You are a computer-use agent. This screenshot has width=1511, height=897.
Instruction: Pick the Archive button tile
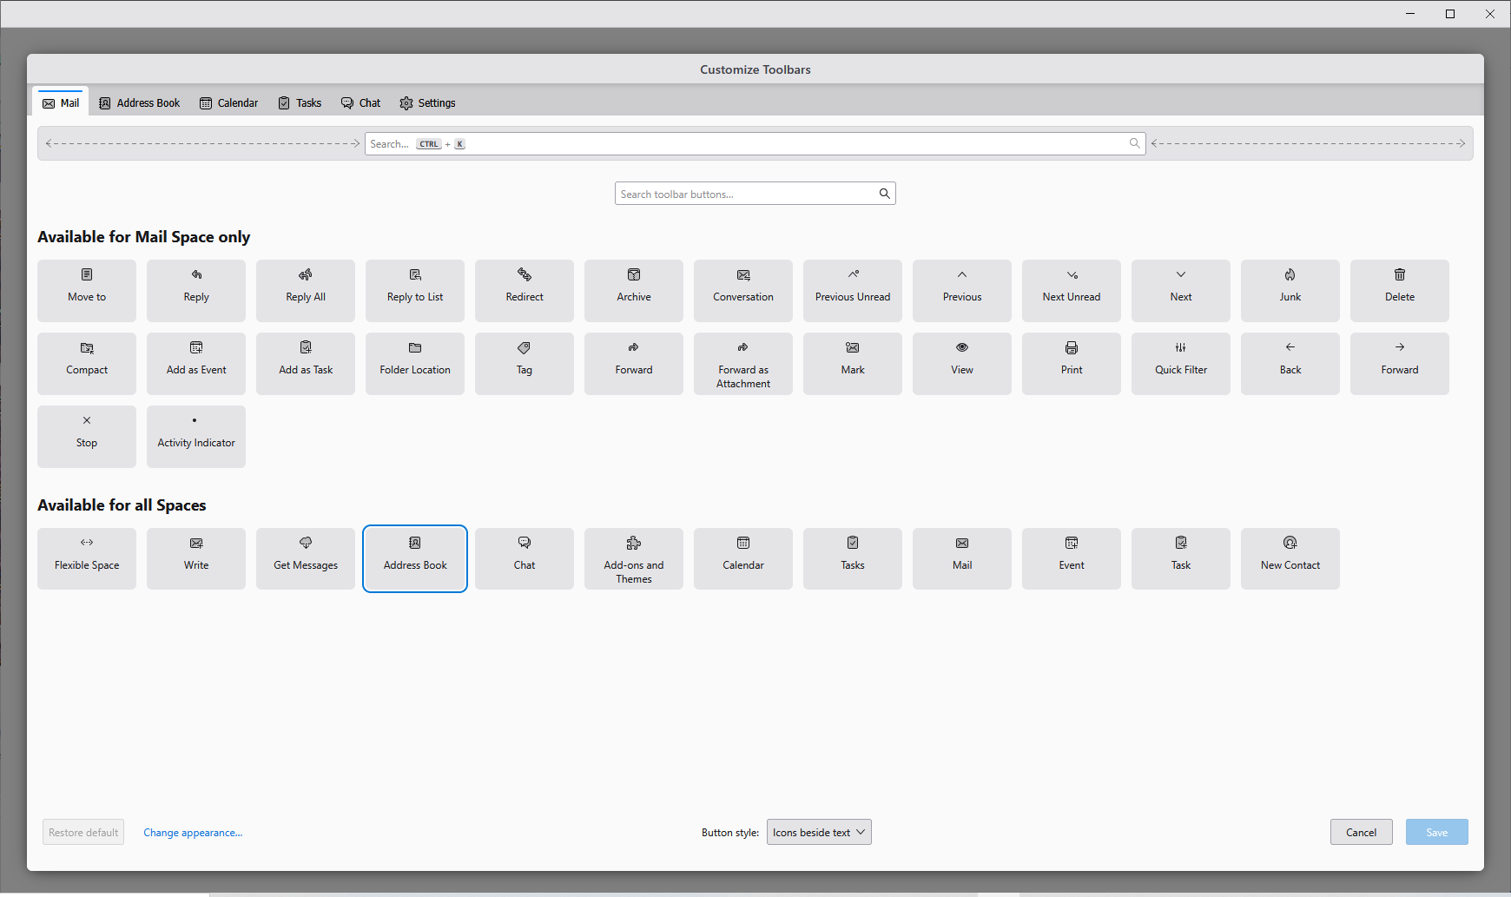[634, 290]
